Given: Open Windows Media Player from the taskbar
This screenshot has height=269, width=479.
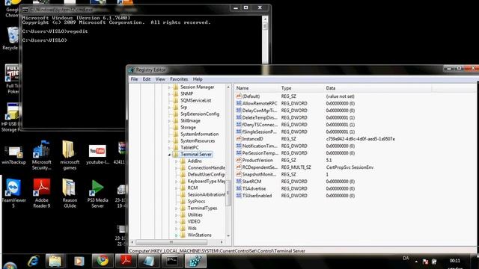Looking at the screenshot, I should [x=79, y=261].
